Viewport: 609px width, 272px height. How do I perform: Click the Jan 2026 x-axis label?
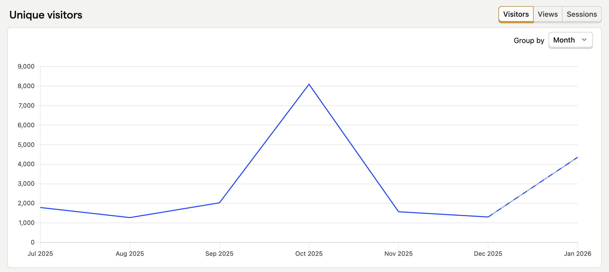click(x=577, y=254)
